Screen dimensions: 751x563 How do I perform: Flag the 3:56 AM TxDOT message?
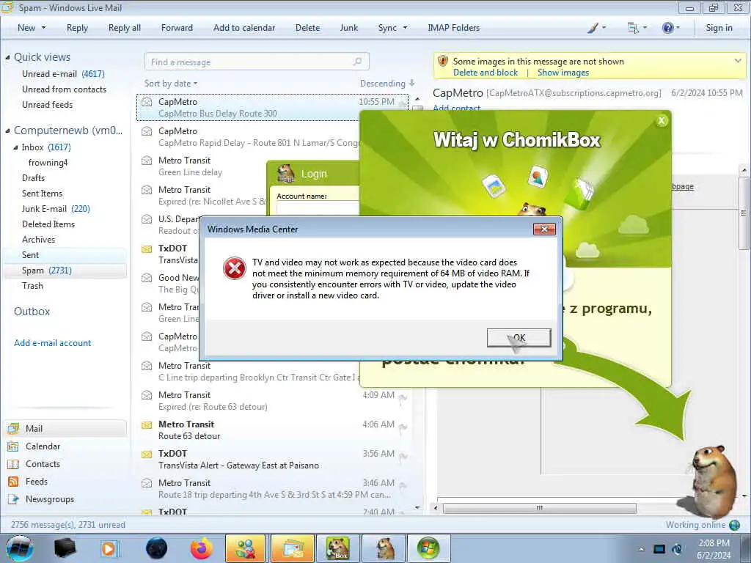tap(403, 456)
